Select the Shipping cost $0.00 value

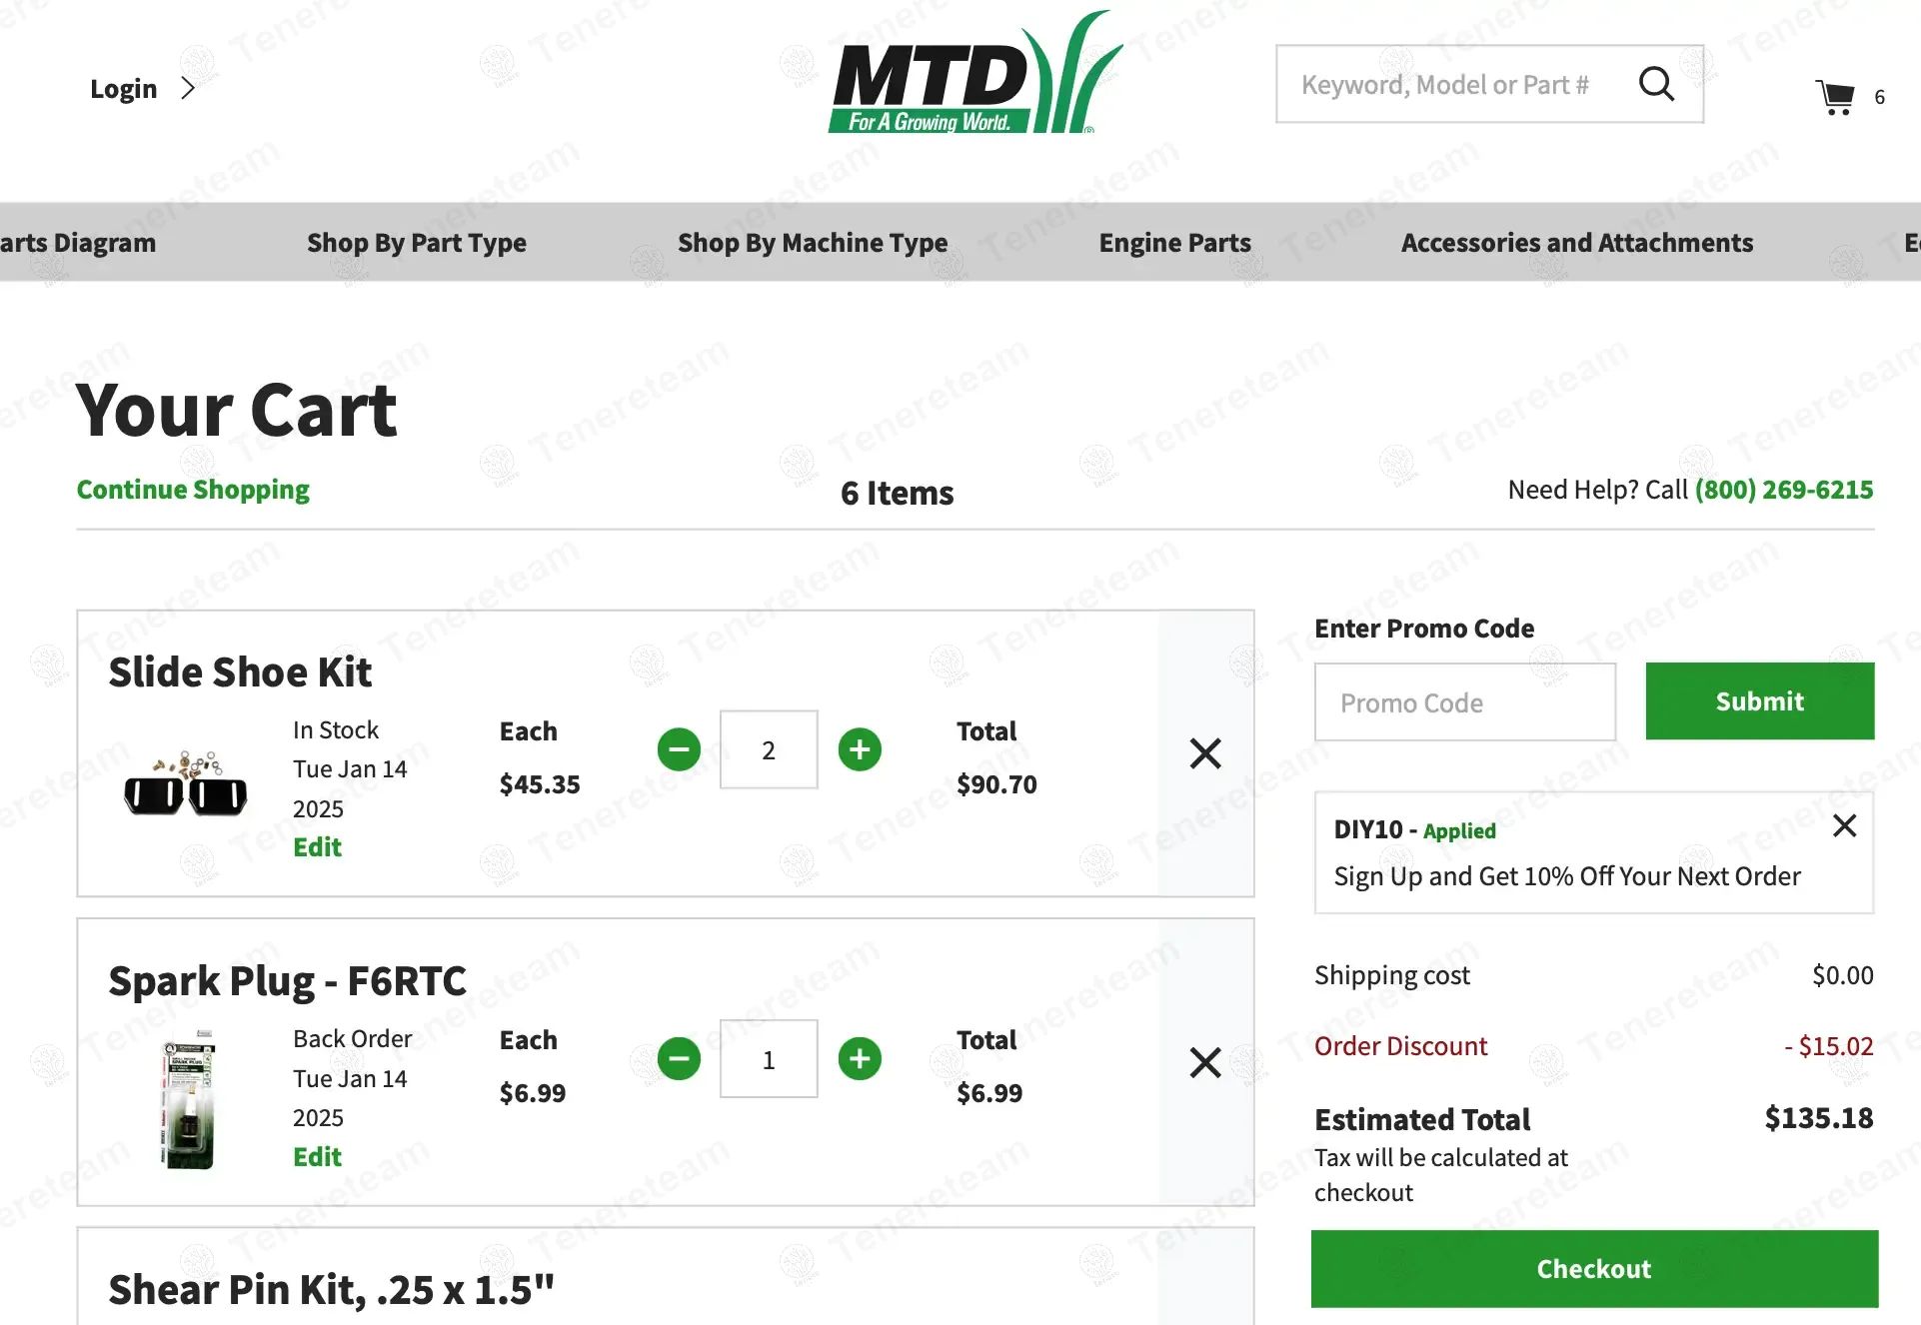click(1843, 975)
